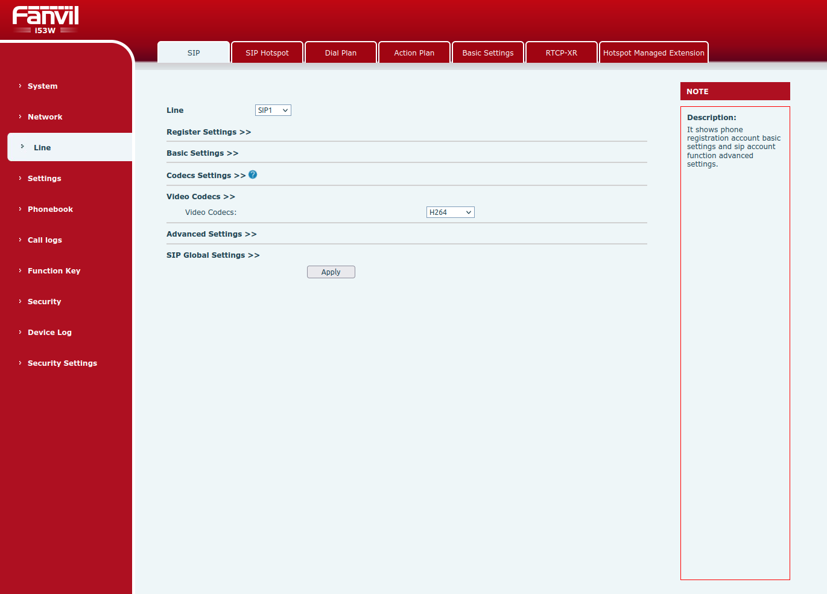Open Settings in the sidebar
827x594 pixels.
(45, 179)
